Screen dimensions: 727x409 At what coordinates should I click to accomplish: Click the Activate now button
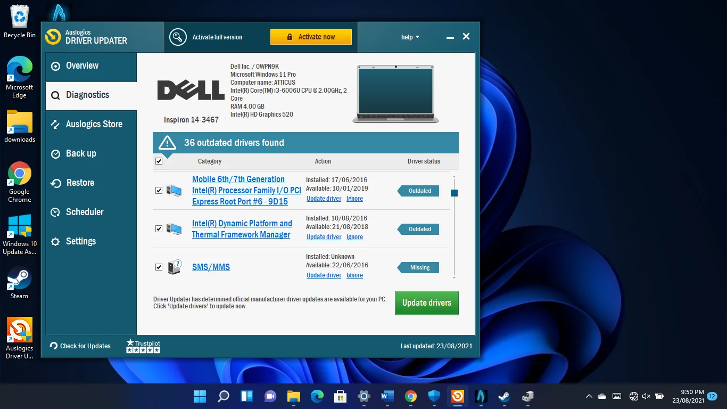pos(311,37)
